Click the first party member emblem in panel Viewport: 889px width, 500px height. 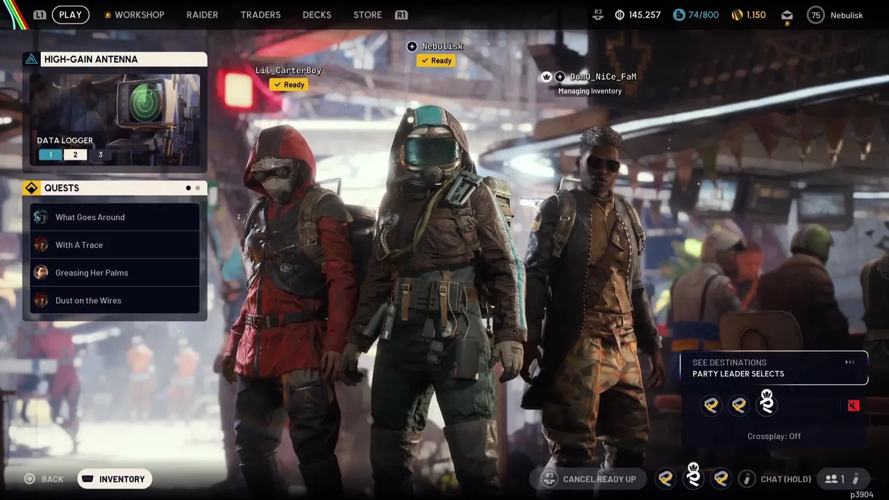point(711,405)
